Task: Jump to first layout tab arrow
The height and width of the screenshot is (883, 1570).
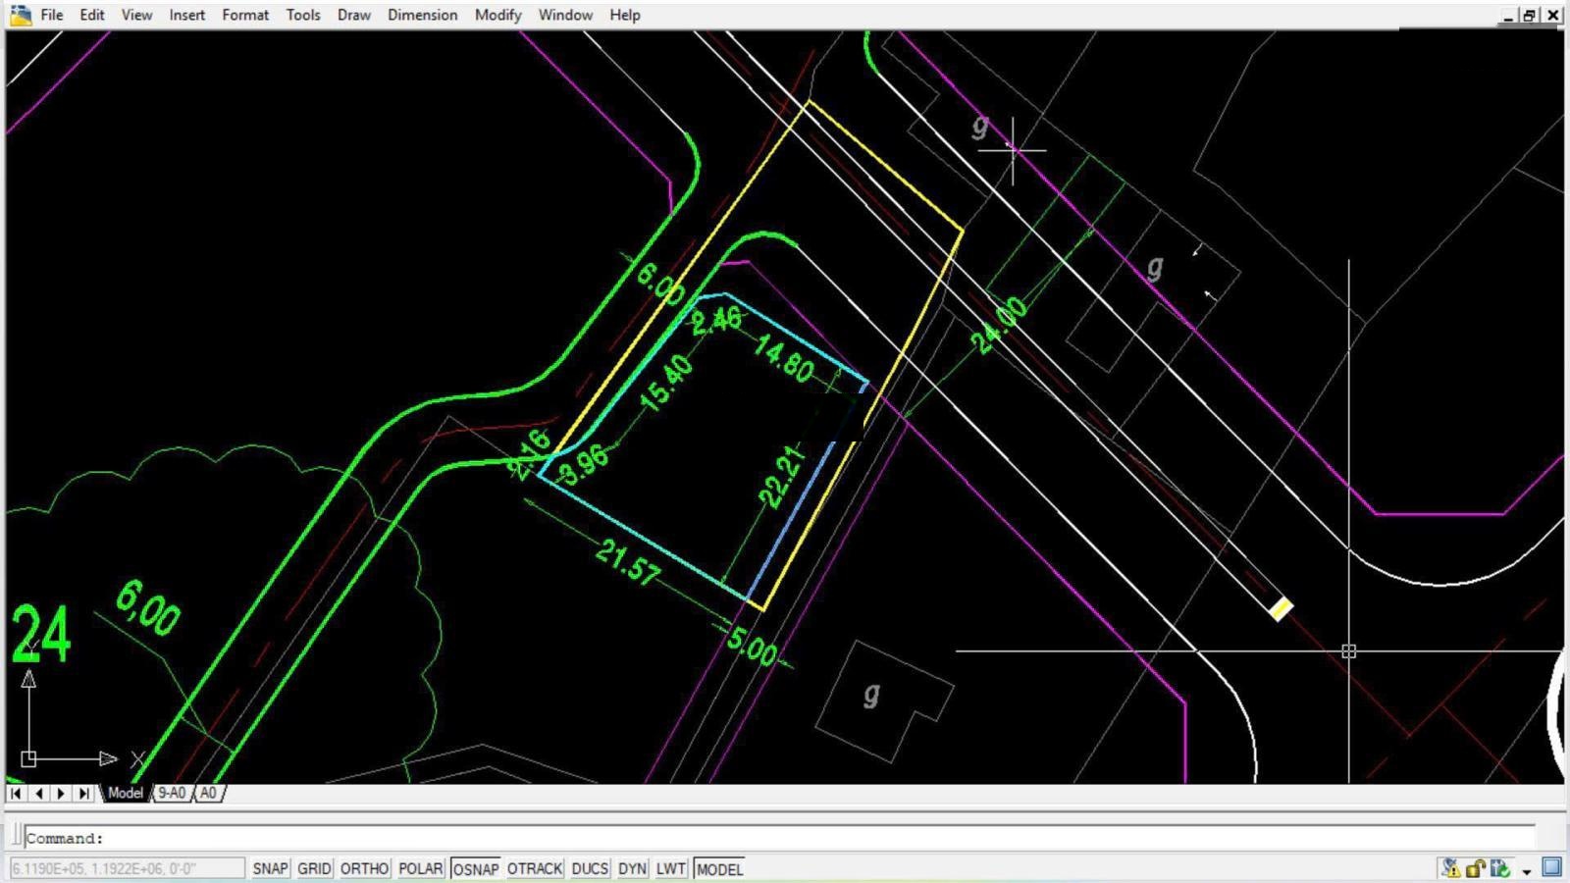Action: pos(17,793)
